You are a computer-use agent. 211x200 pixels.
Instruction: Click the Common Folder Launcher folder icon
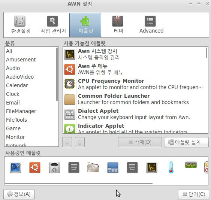(70, 99)
